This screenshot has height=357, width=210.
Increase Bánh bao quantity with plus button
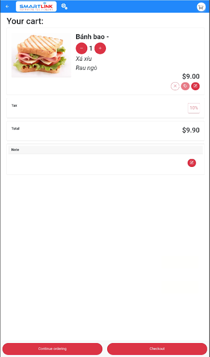(100, 48)
